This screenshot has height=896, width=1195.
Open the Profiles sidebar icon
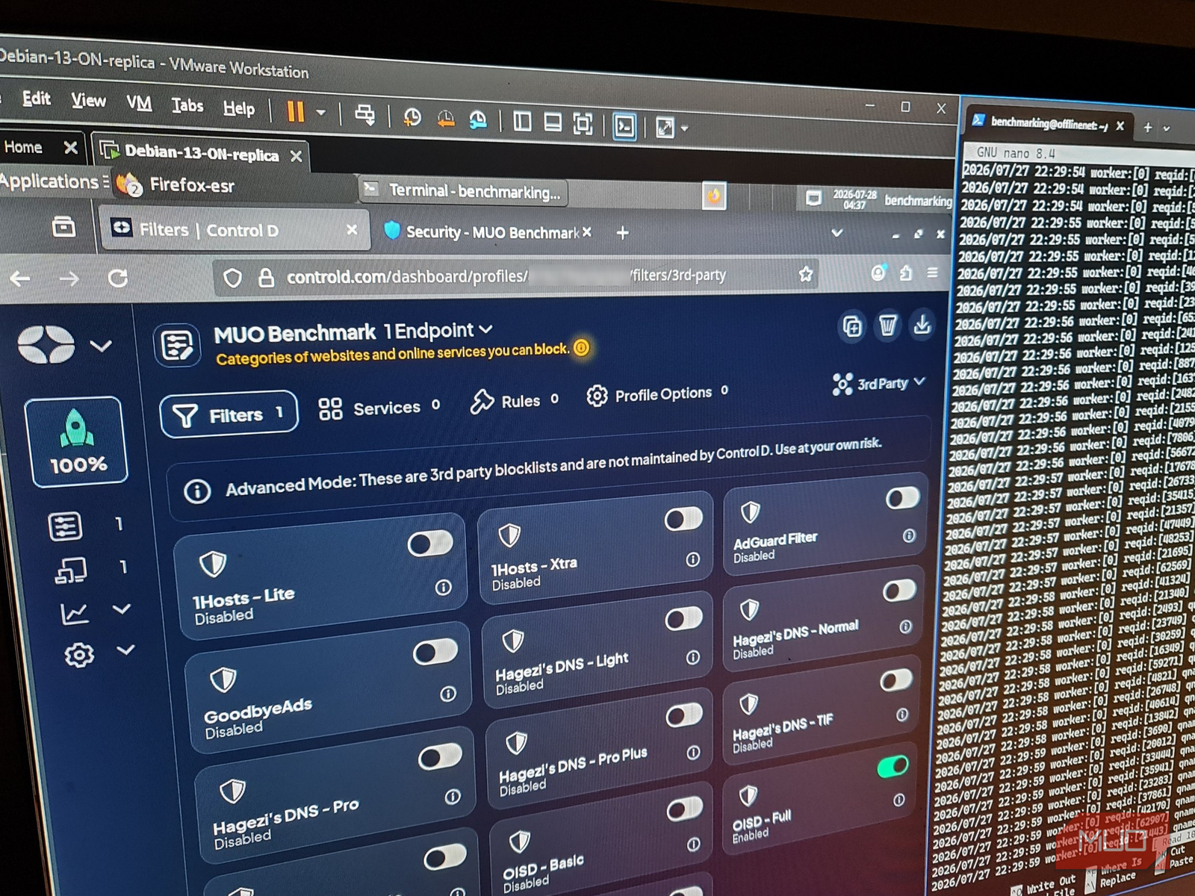[66, 526]
